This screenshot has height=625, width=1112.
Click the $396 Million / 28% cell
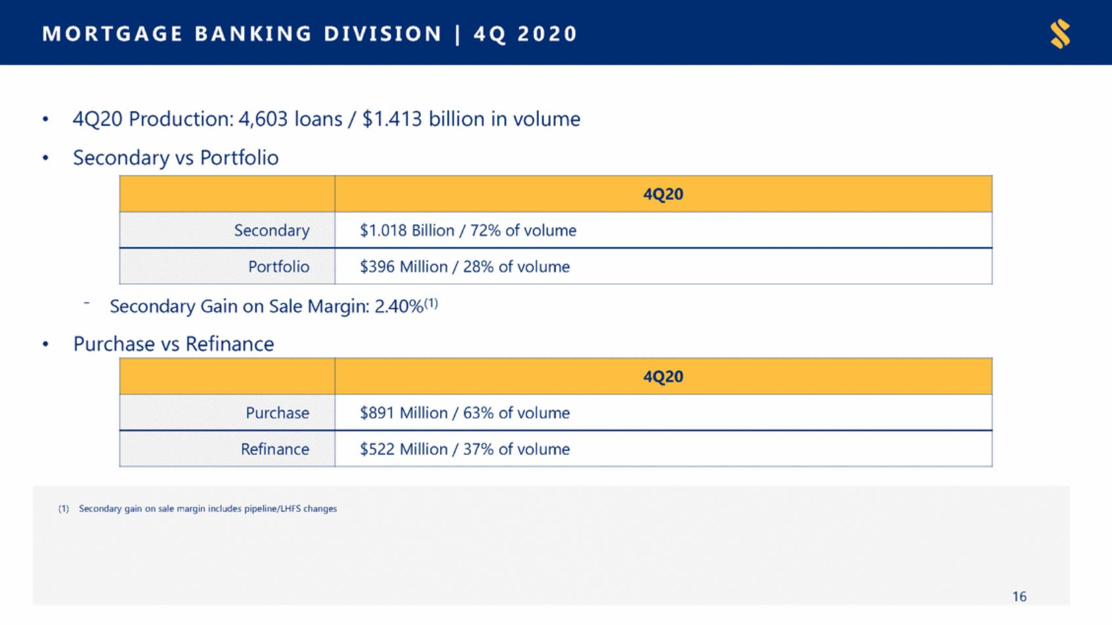[x=663, y=266]
